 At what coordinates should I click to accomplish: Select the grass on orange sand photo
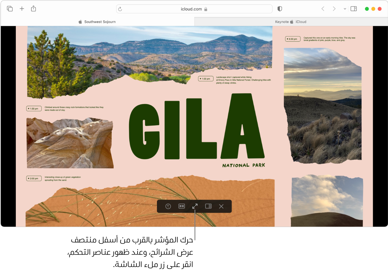pos(150,201)
